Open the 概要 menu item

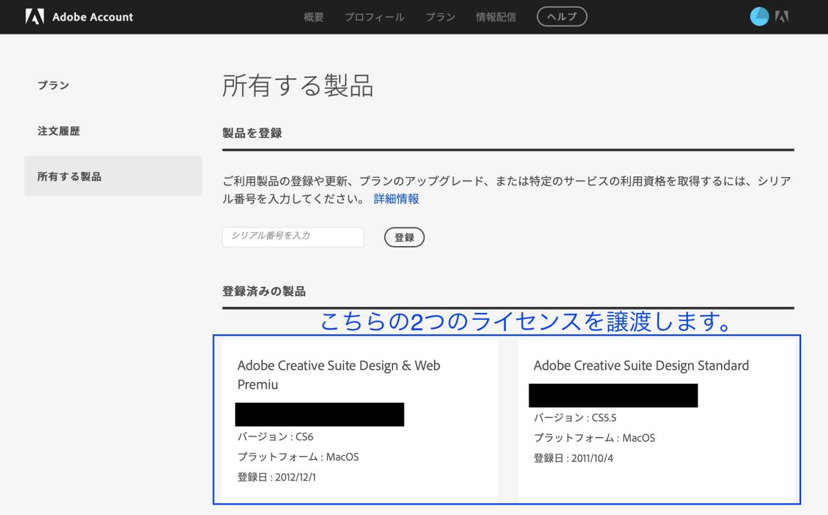[314, 17]
